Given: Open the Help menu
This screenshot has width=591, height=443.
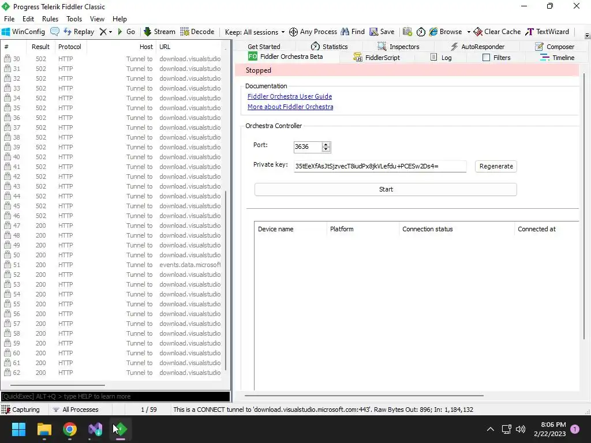Looking at the screenshot, I should click(x=119, y=19).
